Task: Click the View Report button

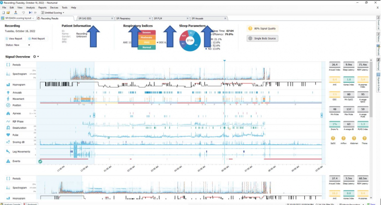Action: tap(15, 39)
